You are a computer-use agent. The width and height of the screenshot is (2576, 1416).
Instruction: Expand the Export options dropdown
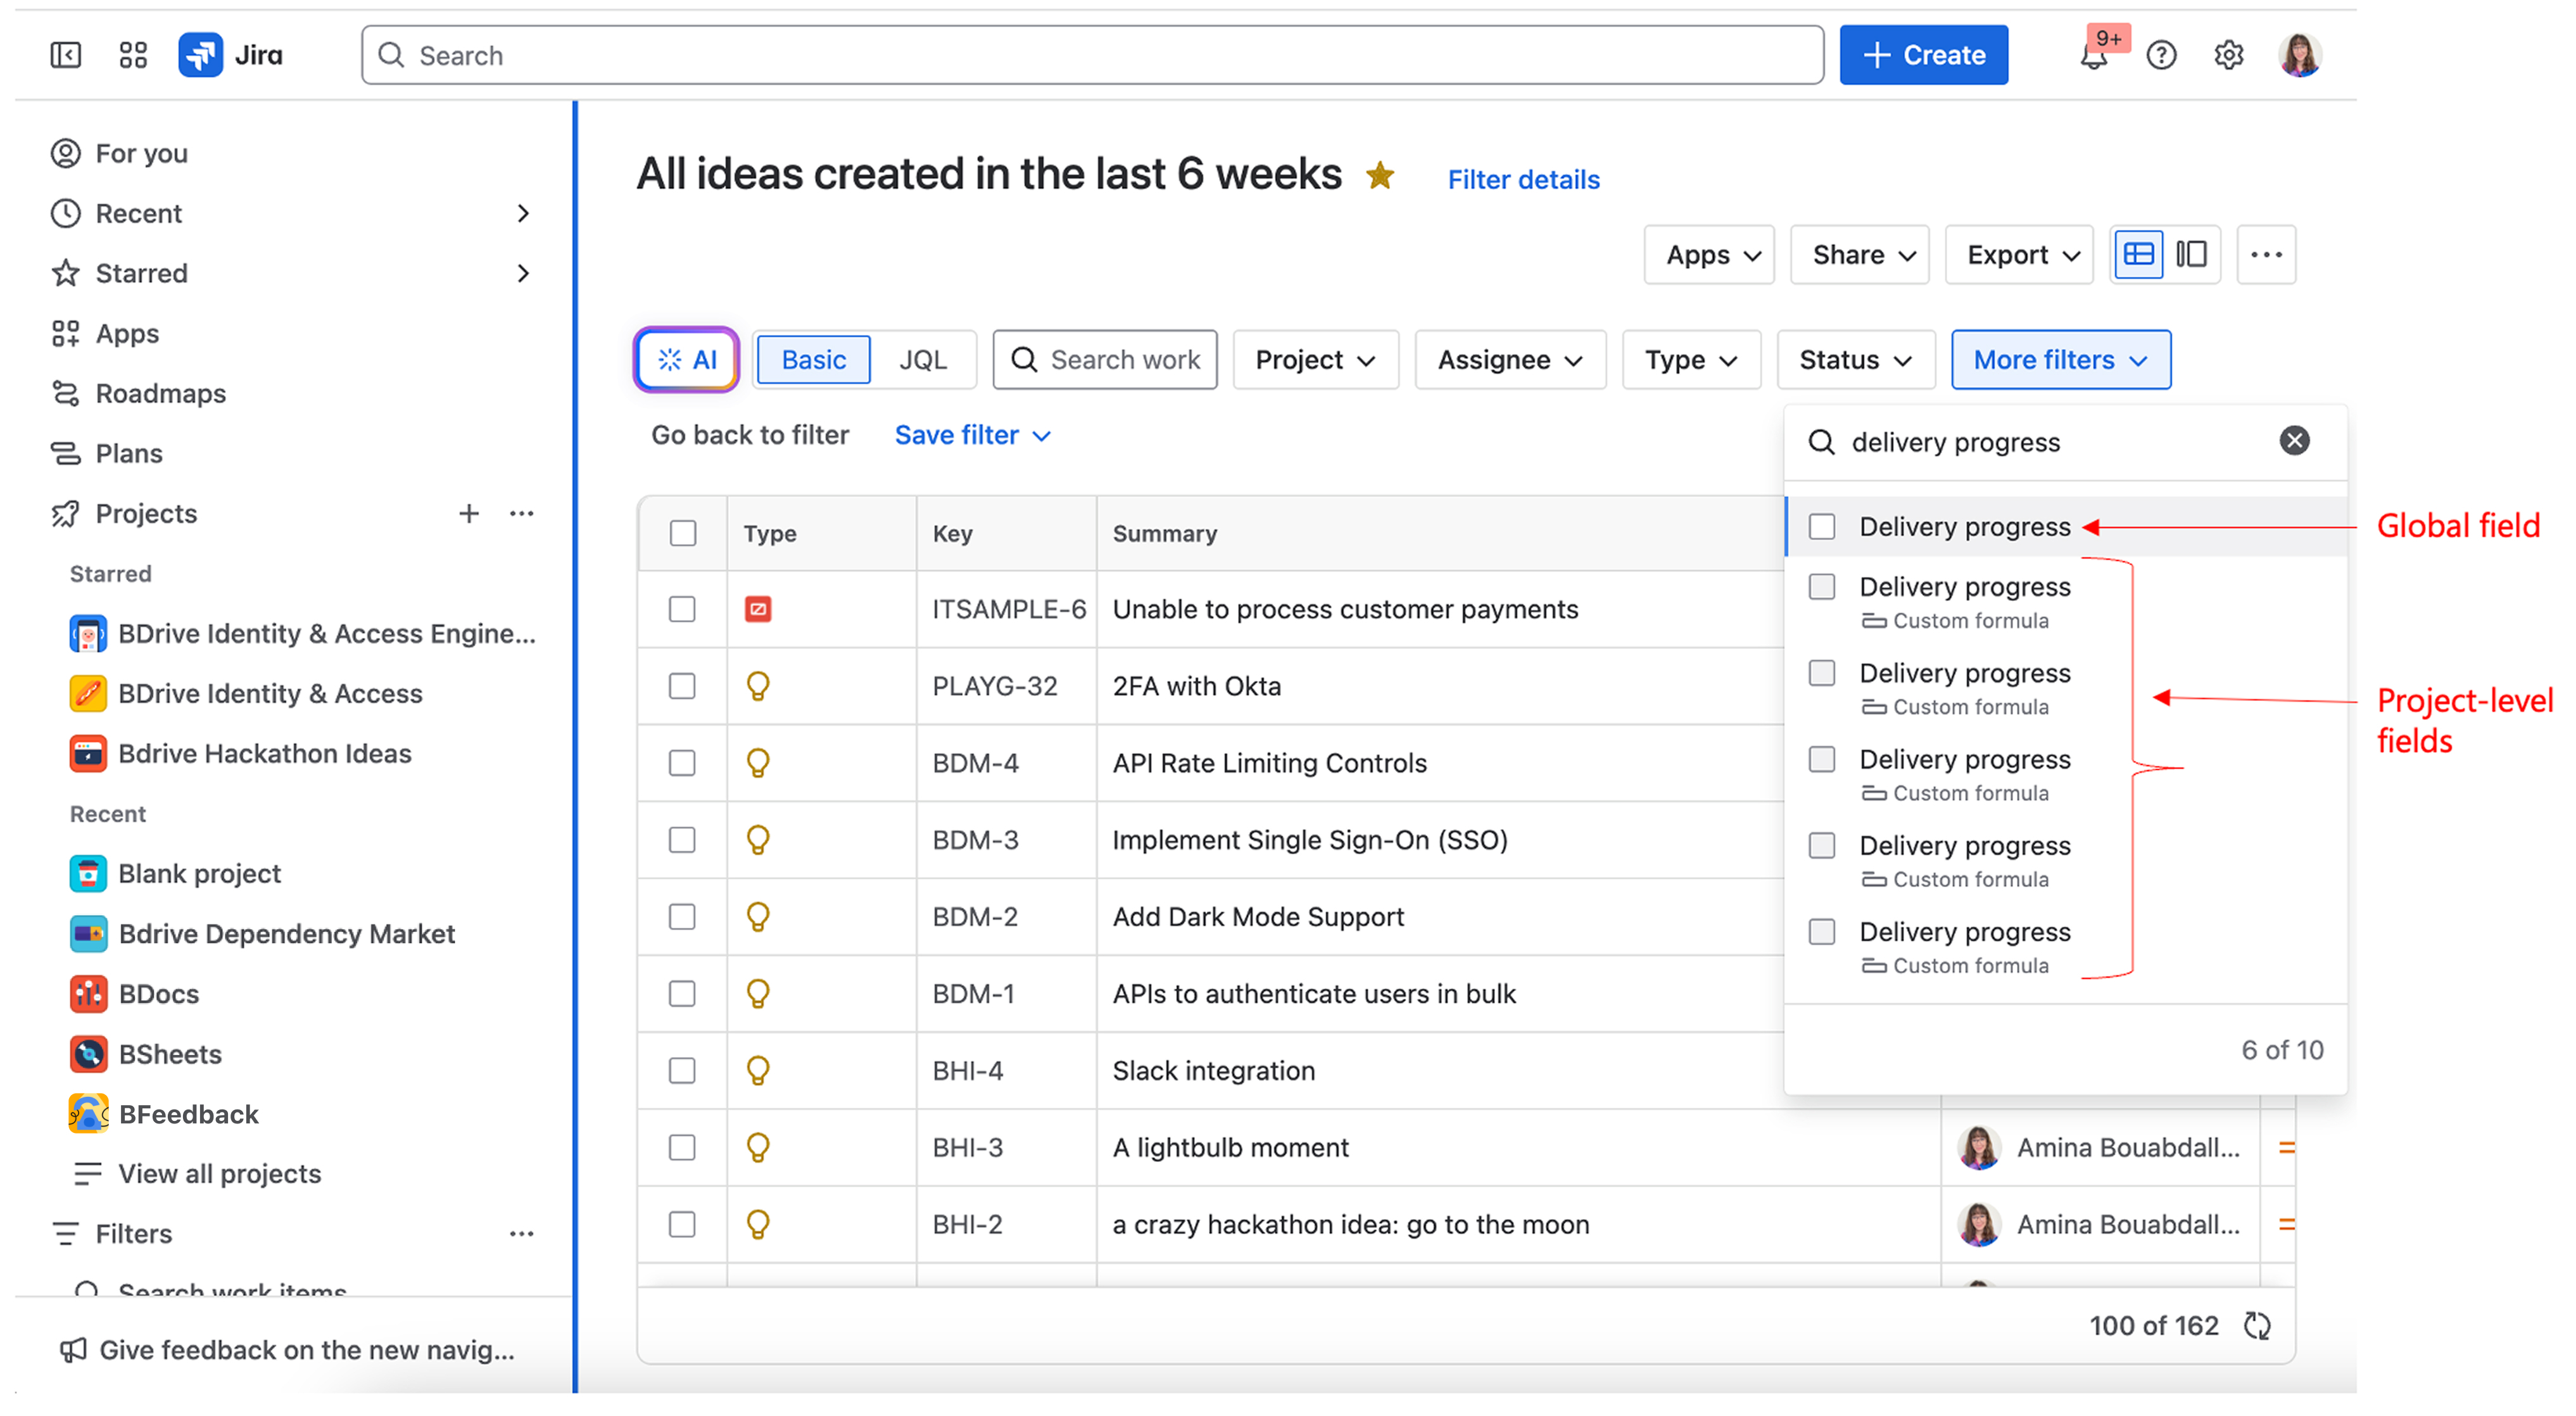click(2018, 255)
